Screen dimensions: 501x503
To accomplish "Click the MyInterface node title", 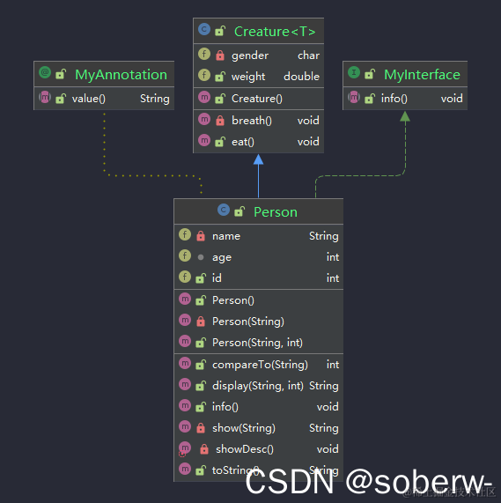I will click(x=422, y=75).
